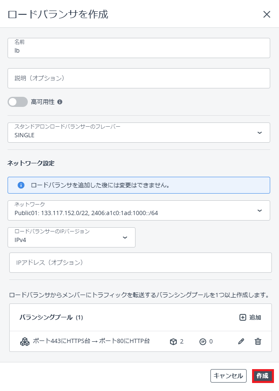Image resolution: width=279 pixels, height=391 pixels.
Task: Click the plus icon next to 追加
Action: tap(243, 317)
